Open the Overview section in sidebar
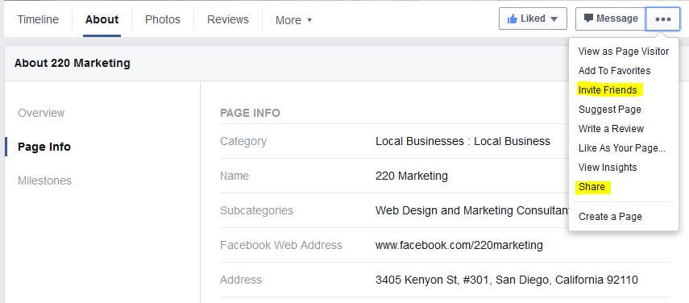The height and width of the screenshot is (303, 689). 41,113
